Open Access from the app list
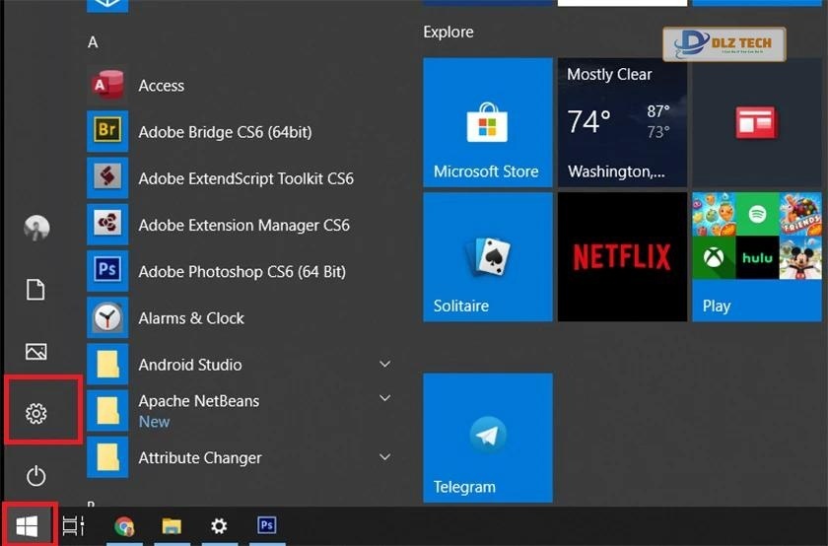 pyautogui.click(x=161, y=86)
